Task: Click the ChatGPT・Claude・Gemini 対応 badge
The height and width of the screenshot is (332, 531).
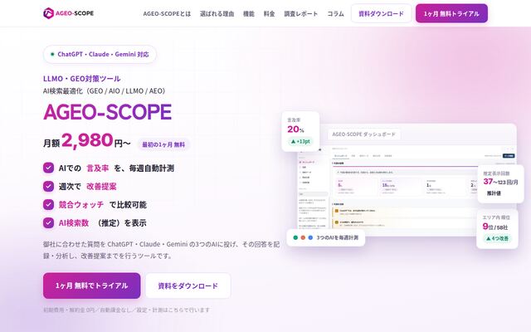Action: [100, 54]
